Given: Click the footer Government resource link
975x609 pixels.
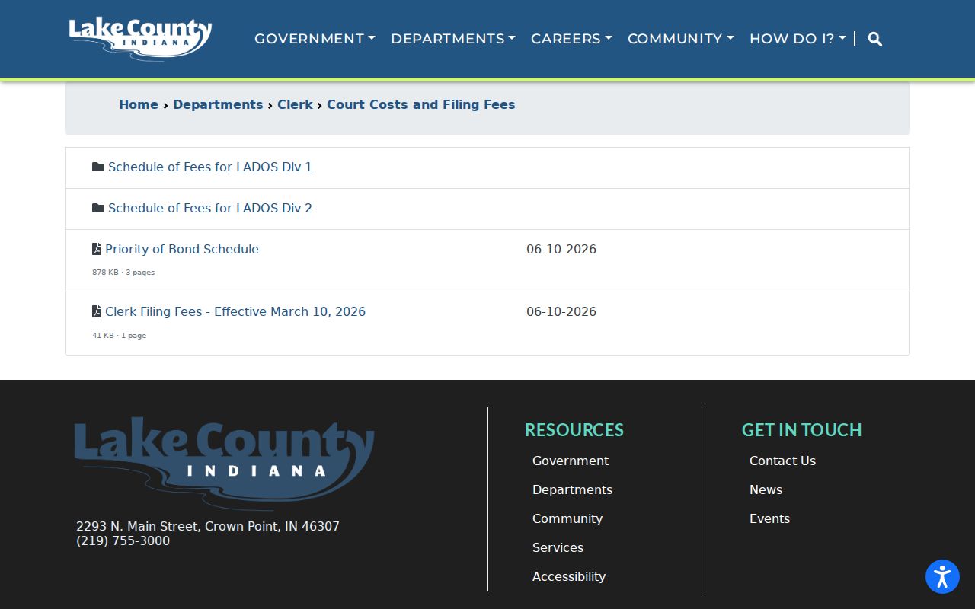Looking at the screenshot, I should pos(571,461).
